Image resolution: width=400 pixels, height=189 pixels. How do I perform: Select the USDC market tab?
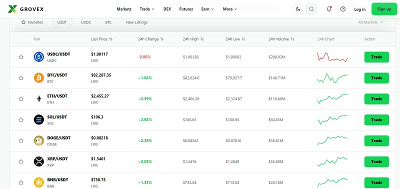86,22
